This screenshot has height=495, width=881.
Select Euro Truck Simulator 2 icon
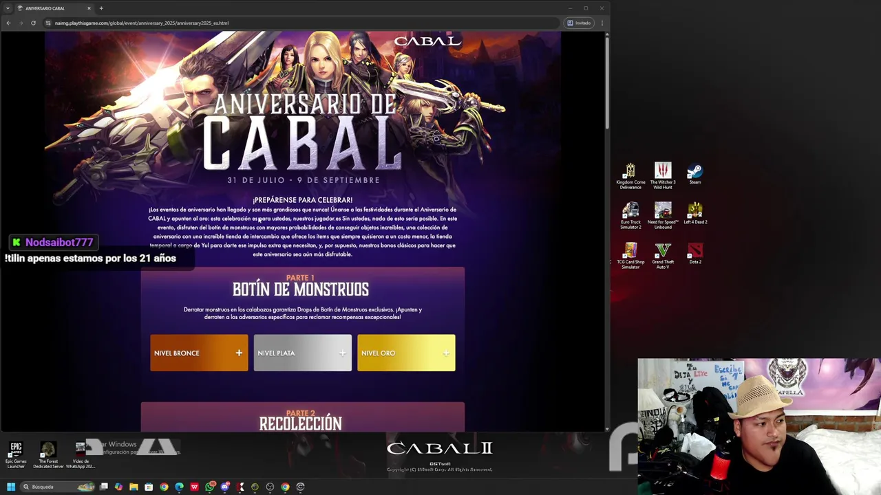coord(630,216)
